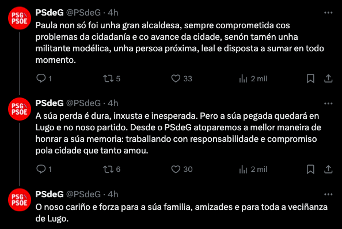Reply to the tweet starting 'A súa perda'
Image resolution: width=342 pixels, height=229 pixels.
(x=41, y=169)
